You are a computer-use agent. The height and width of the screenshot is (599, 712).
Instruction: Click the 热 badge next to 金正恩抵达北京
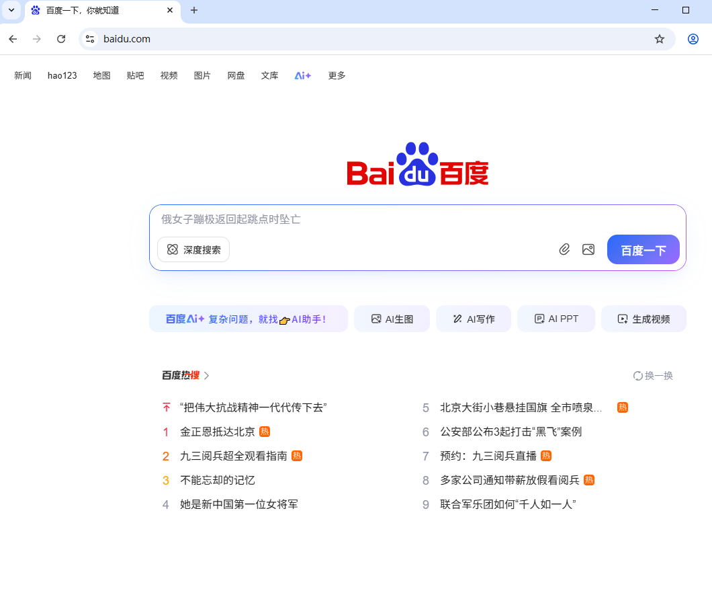click(265, 432)
